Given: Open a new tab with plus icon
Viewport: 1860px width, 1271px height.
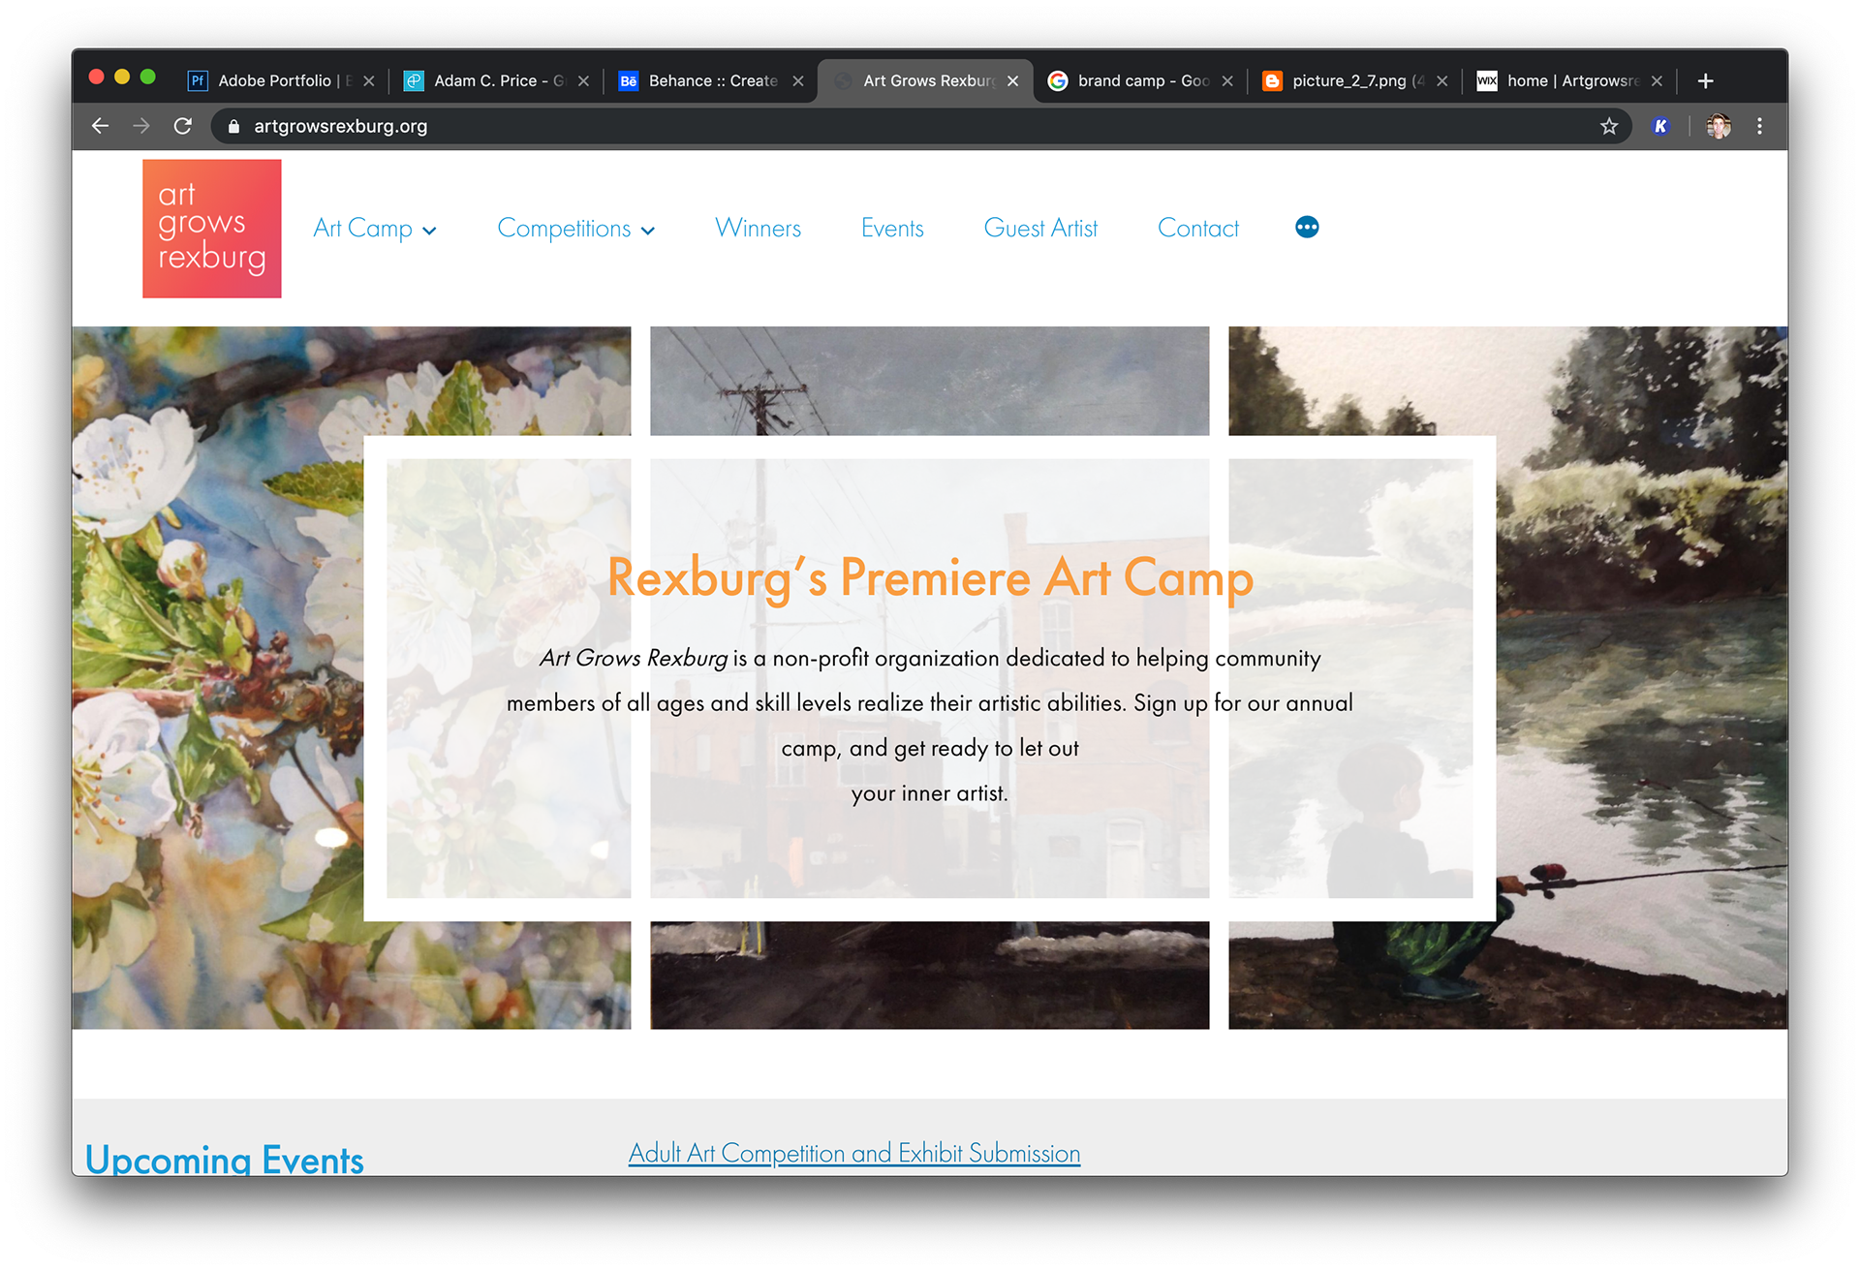Looking at the screenshot, I should point(1706,80).
